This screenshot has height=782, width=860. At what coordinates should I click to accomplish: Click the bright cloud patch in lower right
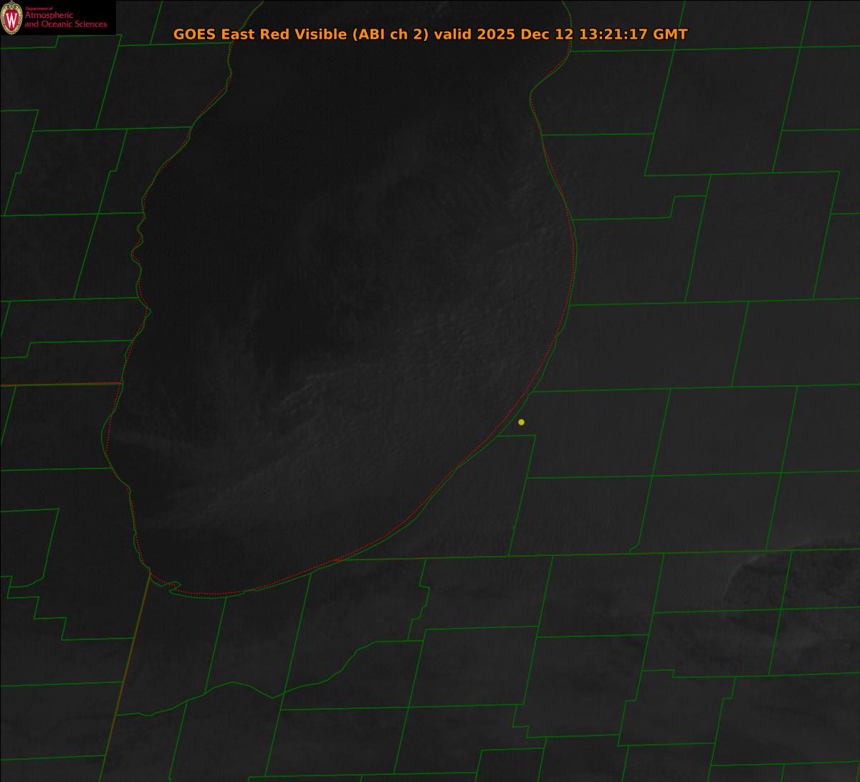pos(788,574)
